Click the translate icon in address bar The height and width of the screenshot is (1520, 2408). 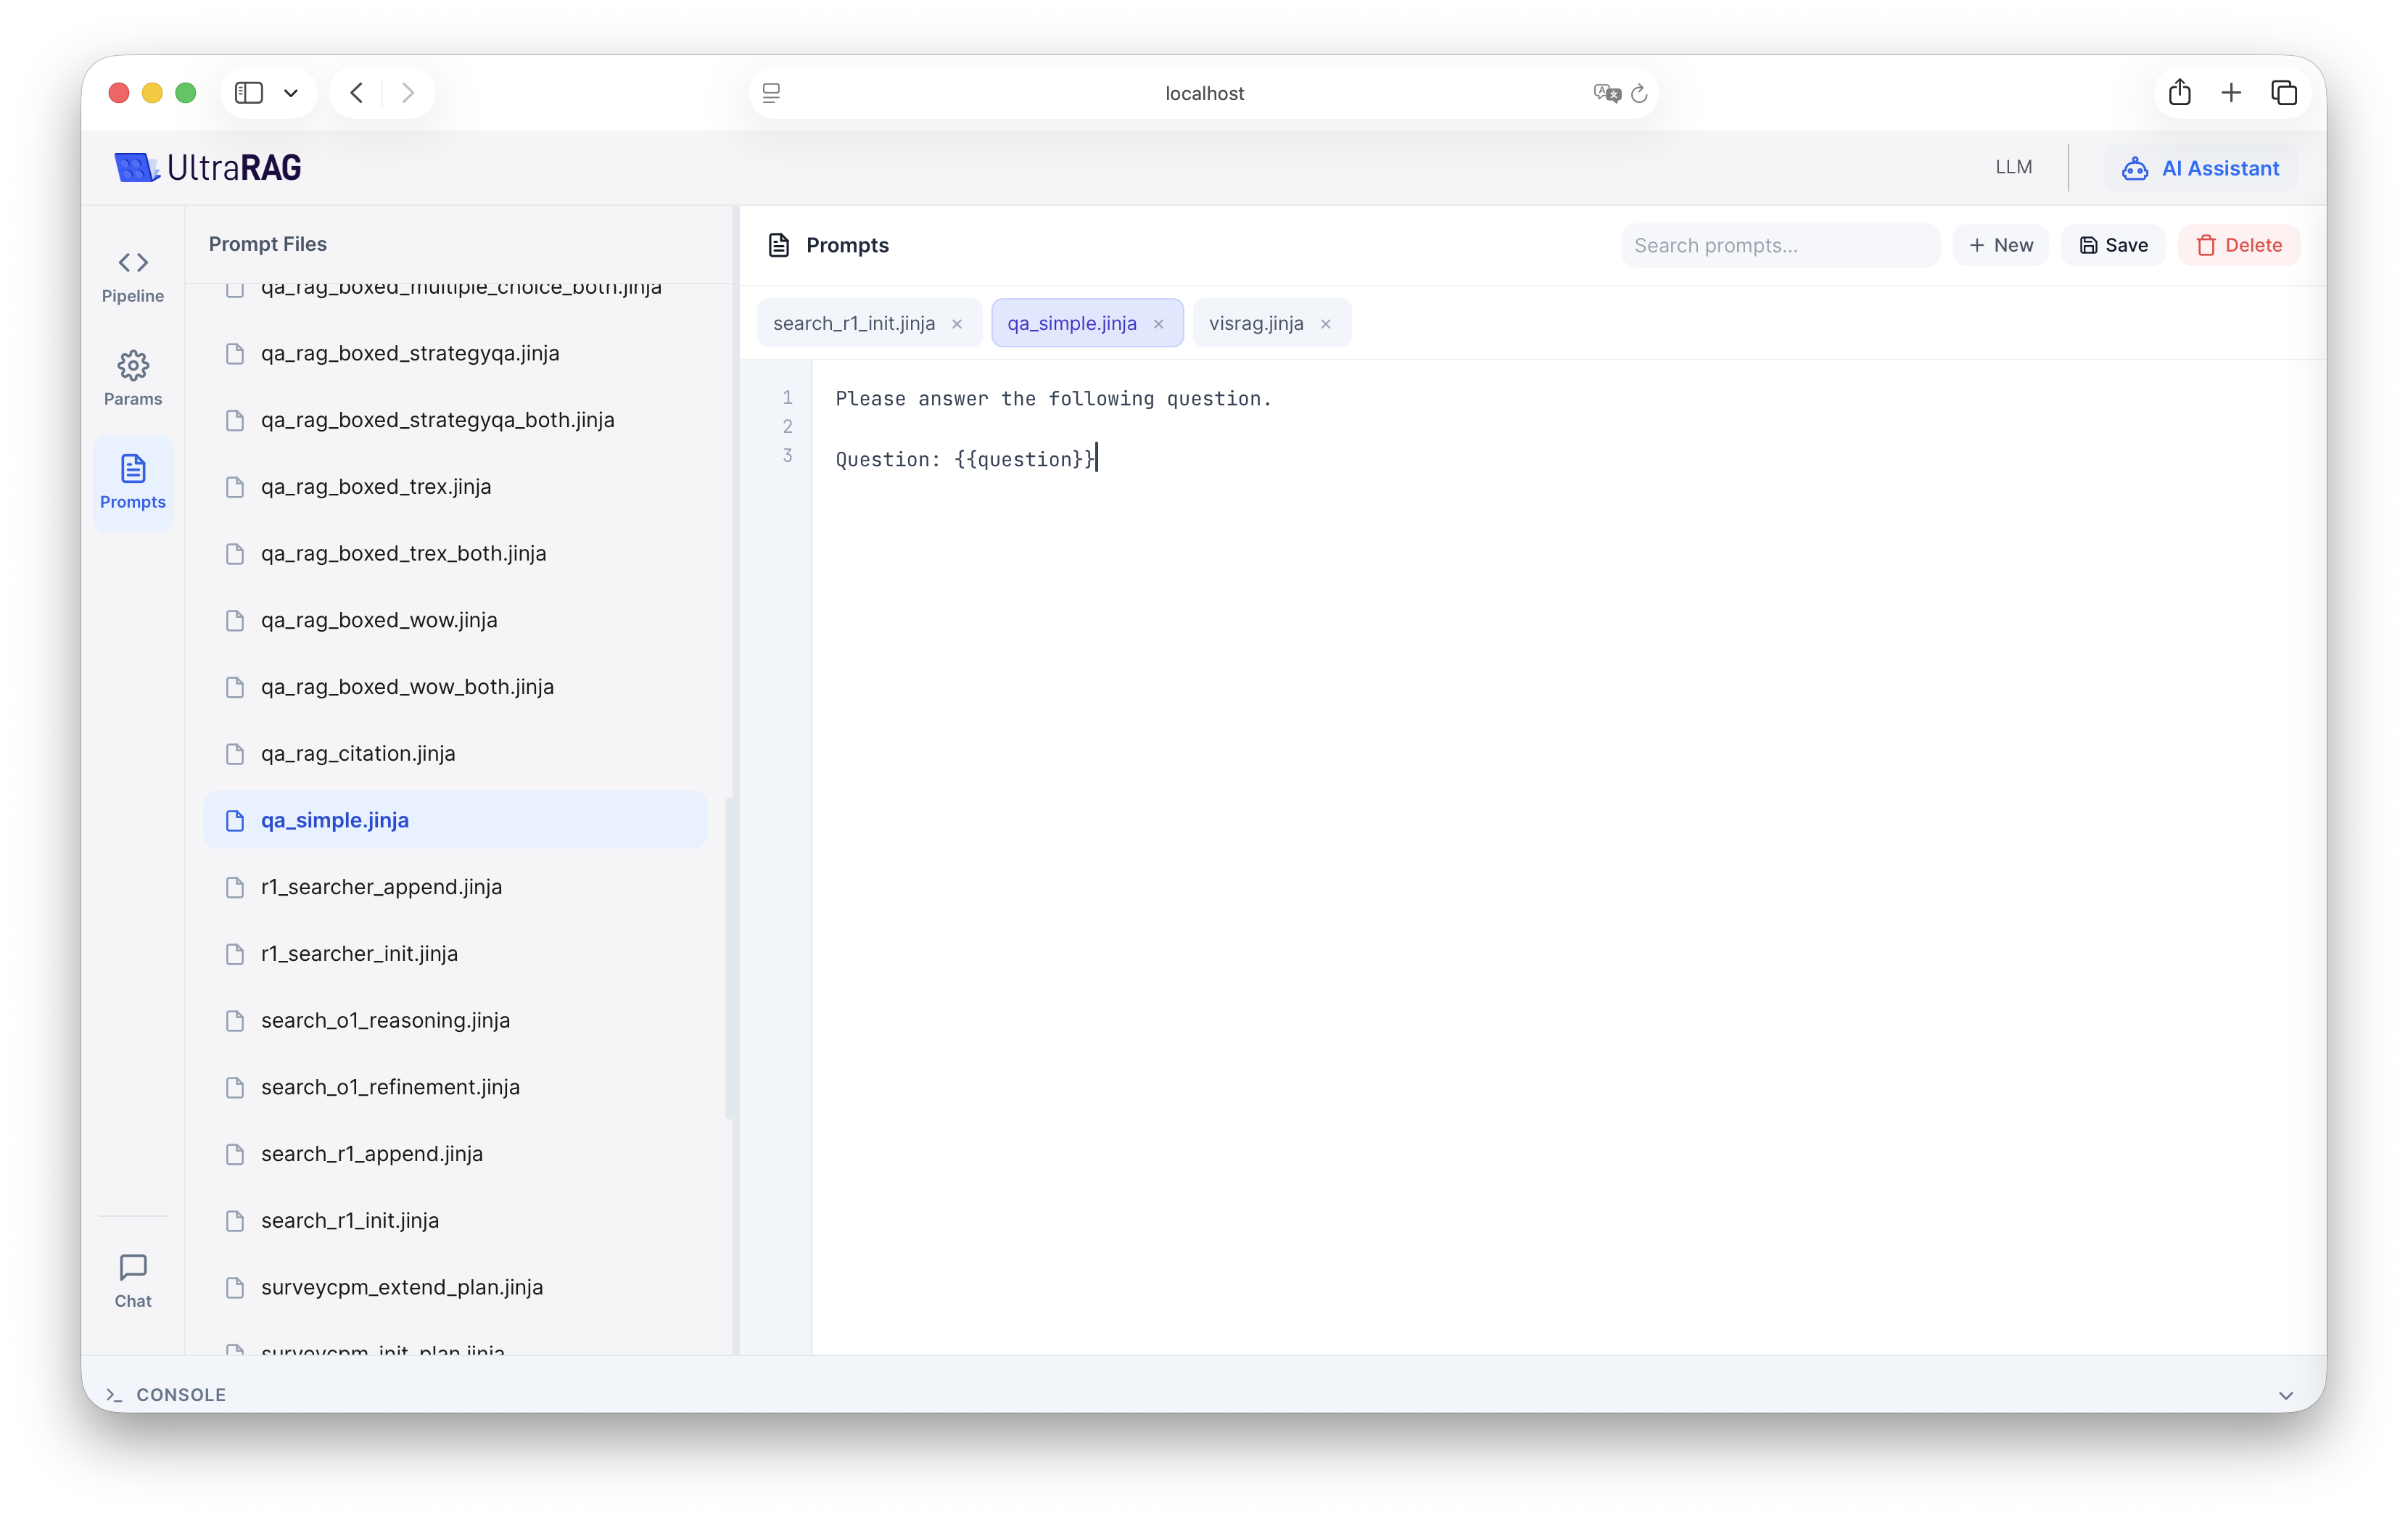1606,94
